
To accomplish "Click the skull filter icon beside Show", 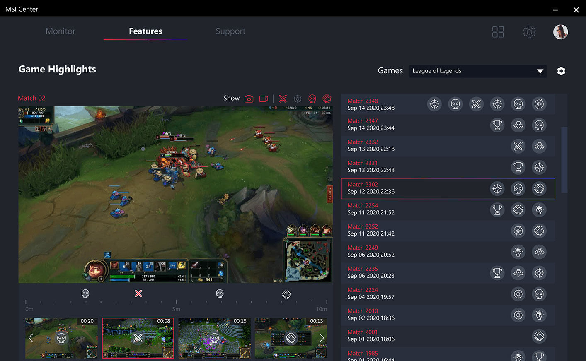I will click(312, 99).
